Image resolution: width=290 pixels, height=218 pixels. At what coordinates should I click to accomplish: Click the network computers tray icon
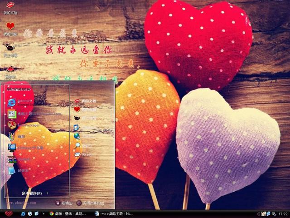click(x=268, y=214)
